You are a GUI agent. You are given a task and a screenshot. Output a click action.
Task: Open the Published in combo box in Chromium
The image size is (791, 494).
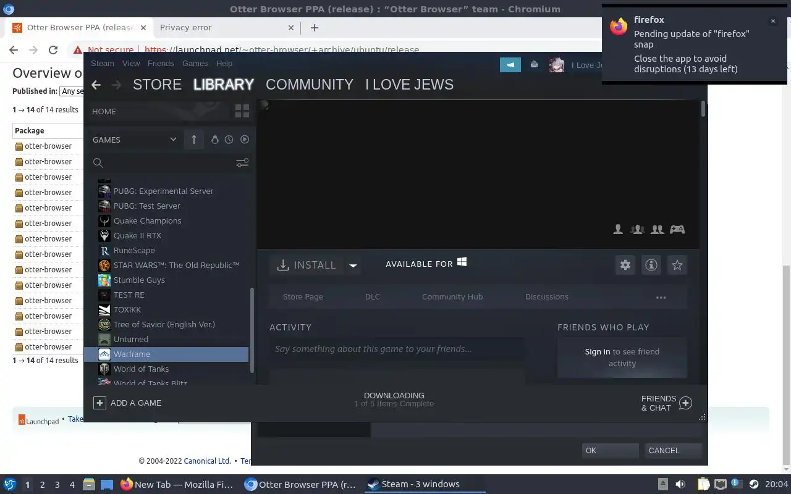tap(71, 91)
